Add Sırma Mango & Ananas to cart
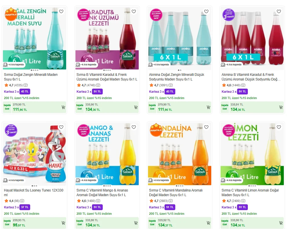 [136, 223]
